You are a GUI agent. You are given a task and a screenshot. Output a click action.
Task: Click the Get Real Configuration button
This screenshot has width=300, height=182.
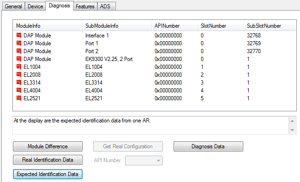point(128,146)
